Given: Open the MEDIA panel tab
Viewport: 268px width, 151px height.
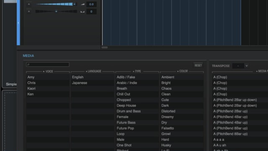Looking at the screenshot, I should tap(28, 56).
